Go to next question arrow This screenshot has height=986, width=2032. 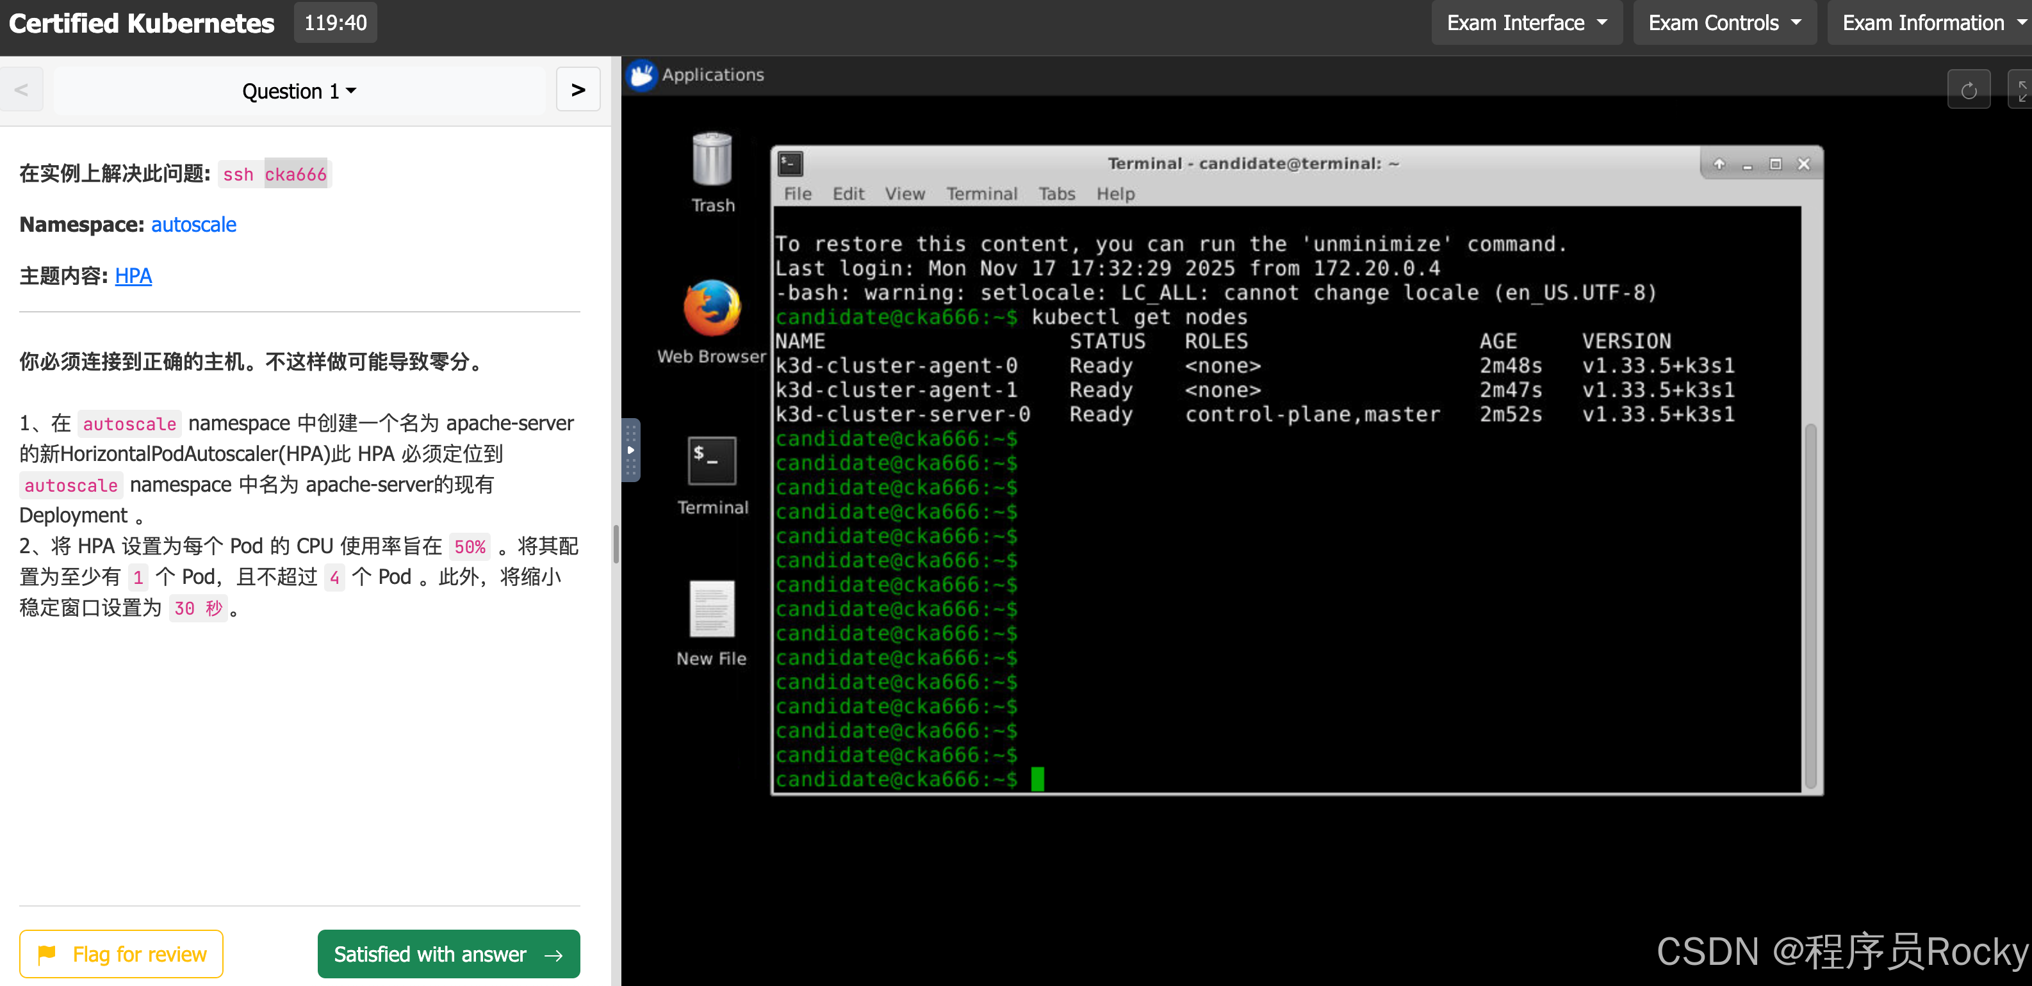(577, 91)
